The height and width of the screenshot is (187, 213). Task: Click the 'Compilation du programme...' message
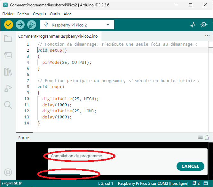coord(78,156)
